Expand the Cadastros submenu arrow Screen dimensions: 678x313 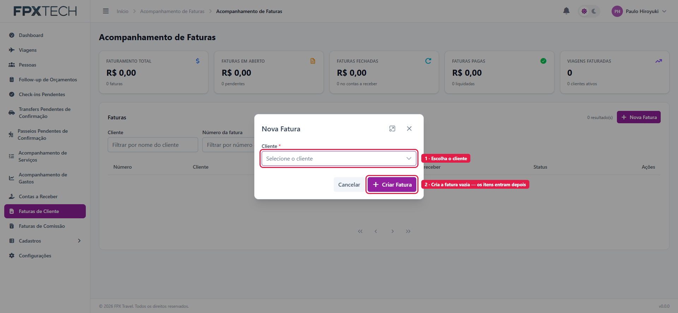[79, 241]
